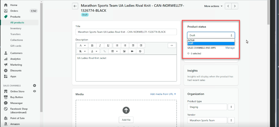Select Draft in status dropdown list
279x127 pixels.
211,43
